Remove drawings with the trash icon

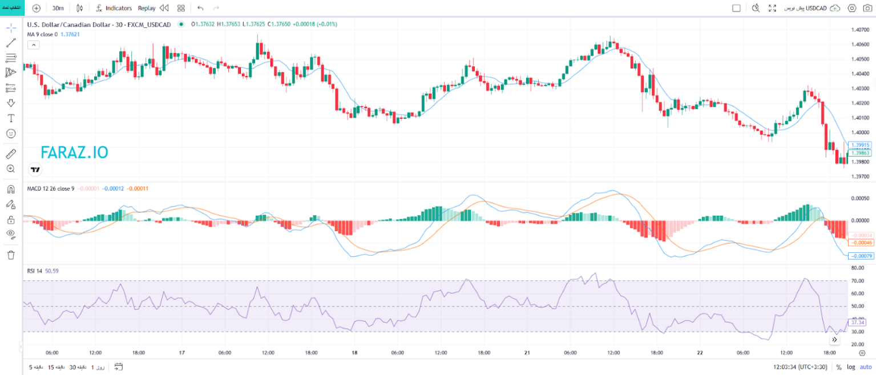point(11,255)
